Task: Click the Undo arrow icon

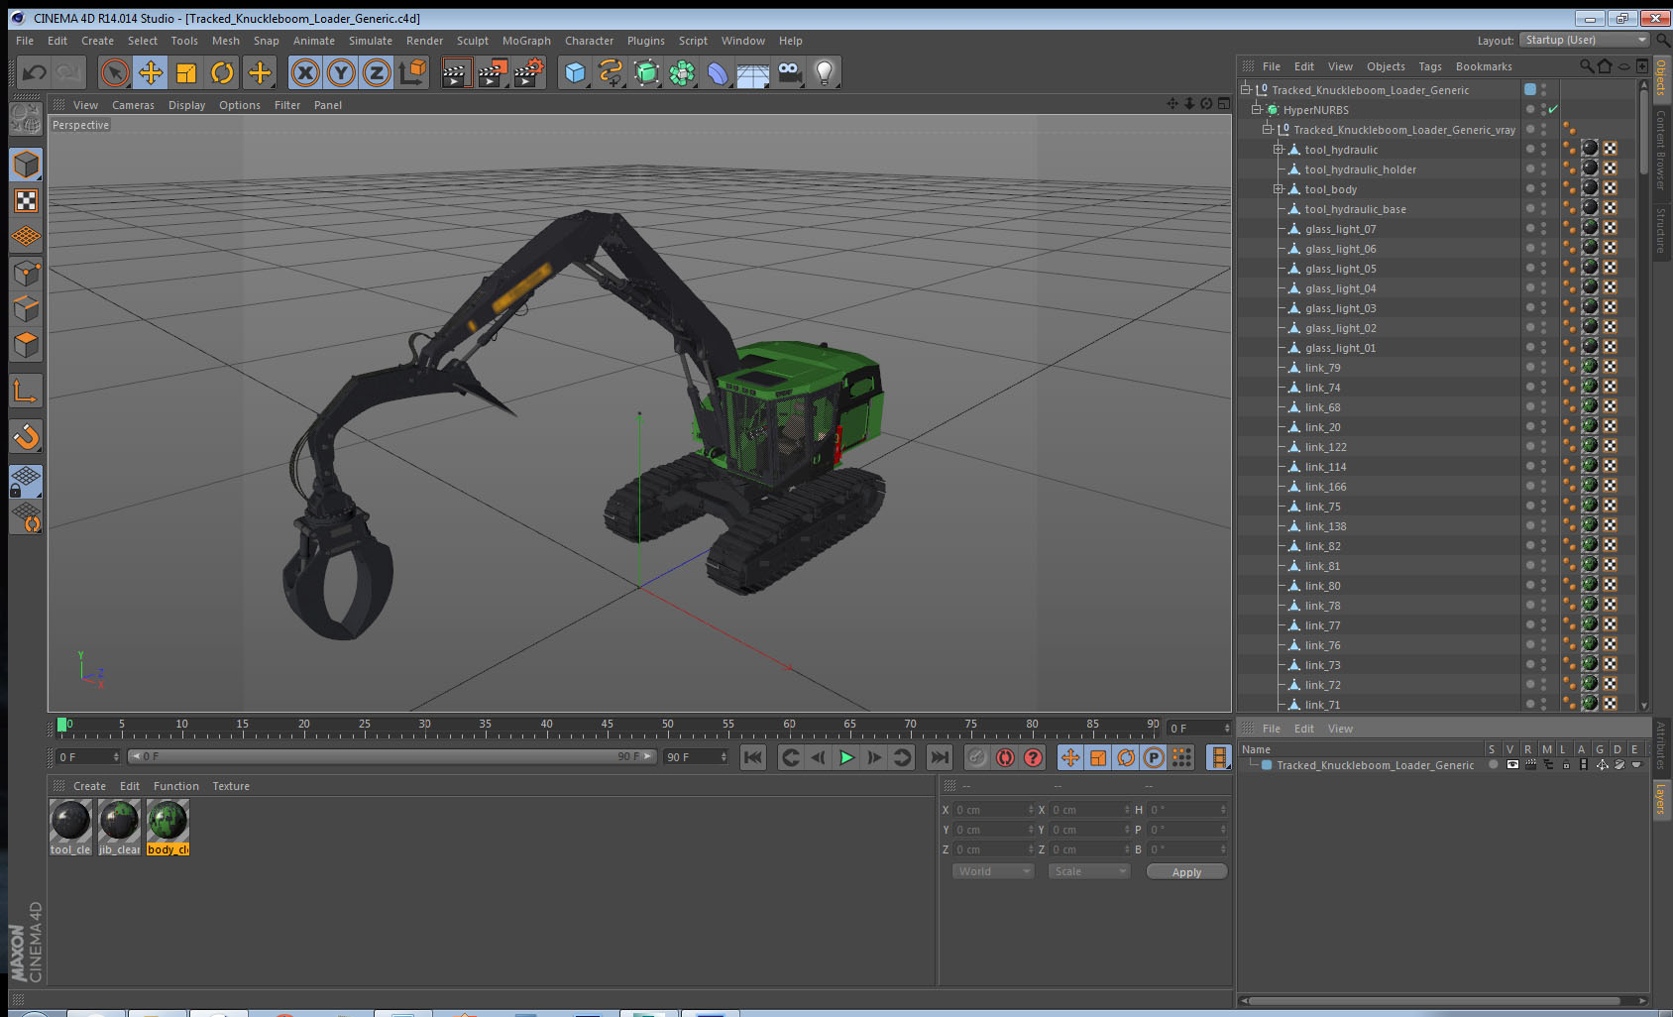Action: (35, 72)
